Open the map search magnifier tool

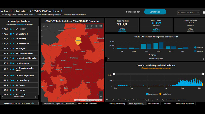click(x=88, y=26)
